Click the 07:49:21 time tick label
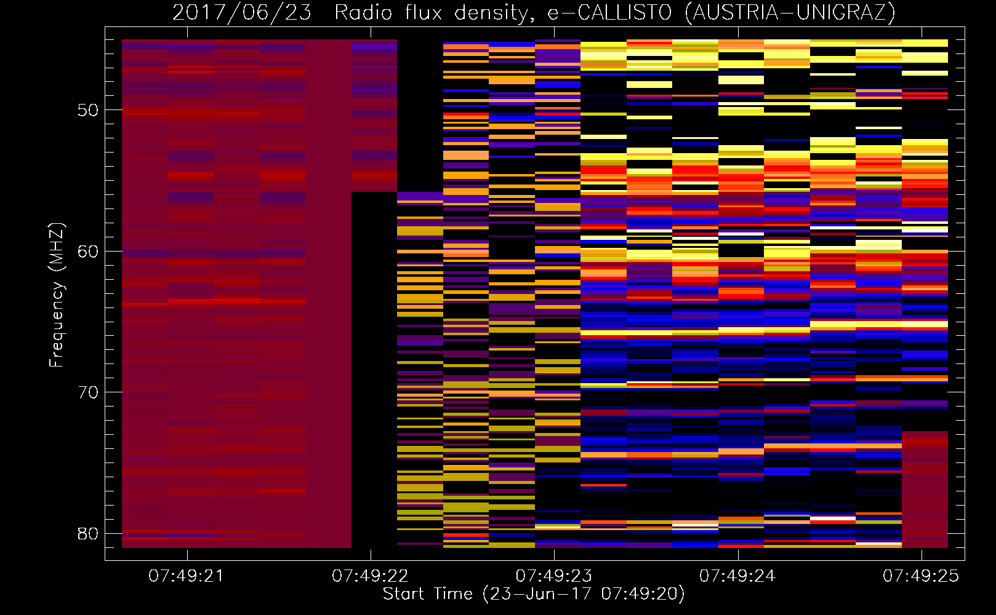This screenshot has height=615, width=996. (187, 576)
